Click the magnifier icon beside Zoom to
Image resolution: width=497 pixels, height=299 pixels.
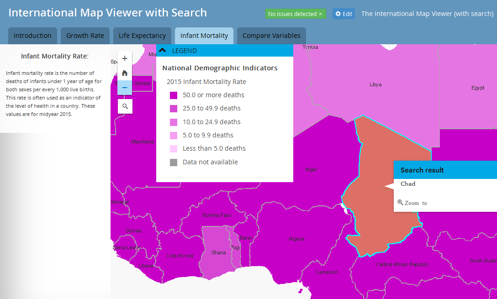coord(400,202)
